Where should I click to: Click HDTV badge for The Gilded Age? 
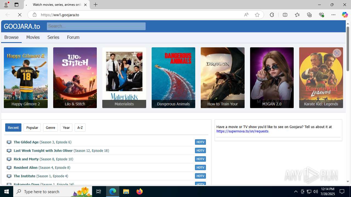point(200,142)
